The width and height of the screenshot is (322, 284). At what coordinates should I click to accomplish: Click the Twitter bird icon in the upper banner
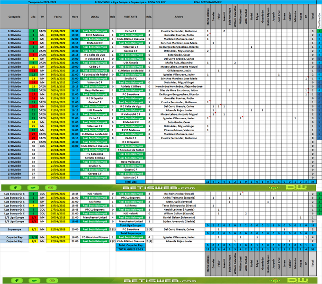tap(33, 187)
